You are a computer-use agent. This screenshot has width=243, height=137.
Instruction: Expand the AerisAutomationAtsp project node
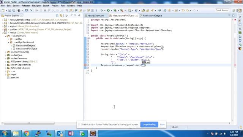(x=3, y=20)
